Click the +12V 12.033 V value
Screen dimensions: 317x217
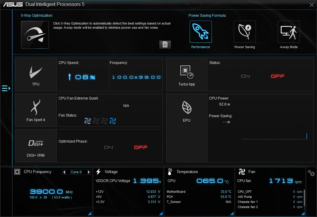[153, 192]
